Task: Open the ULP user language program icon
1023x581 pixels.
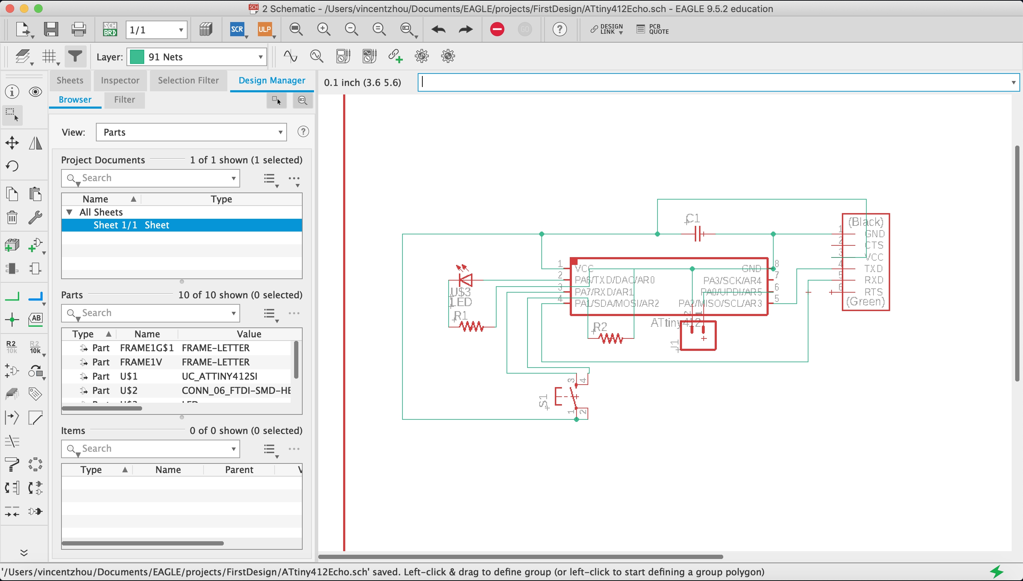Action: 265,29
